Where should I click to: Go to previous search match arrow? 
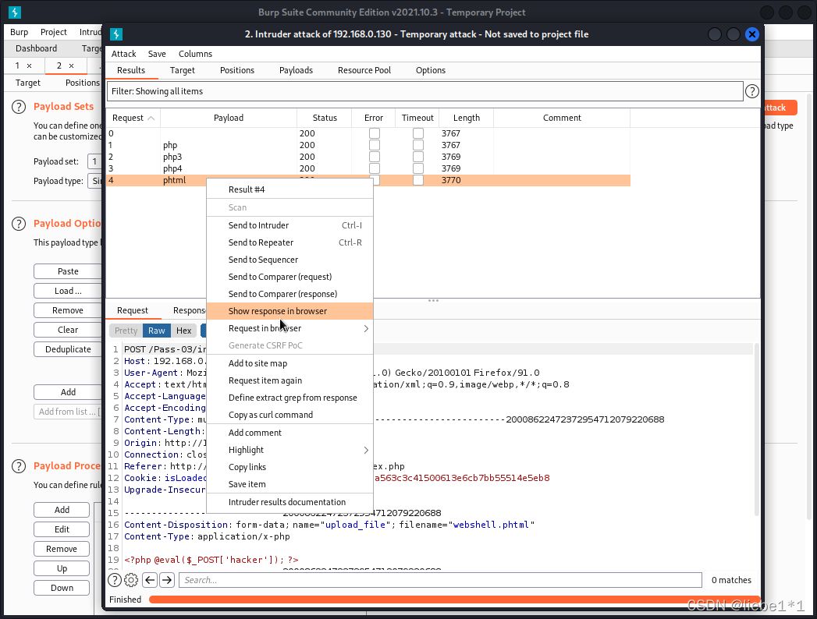pos(150,580)
